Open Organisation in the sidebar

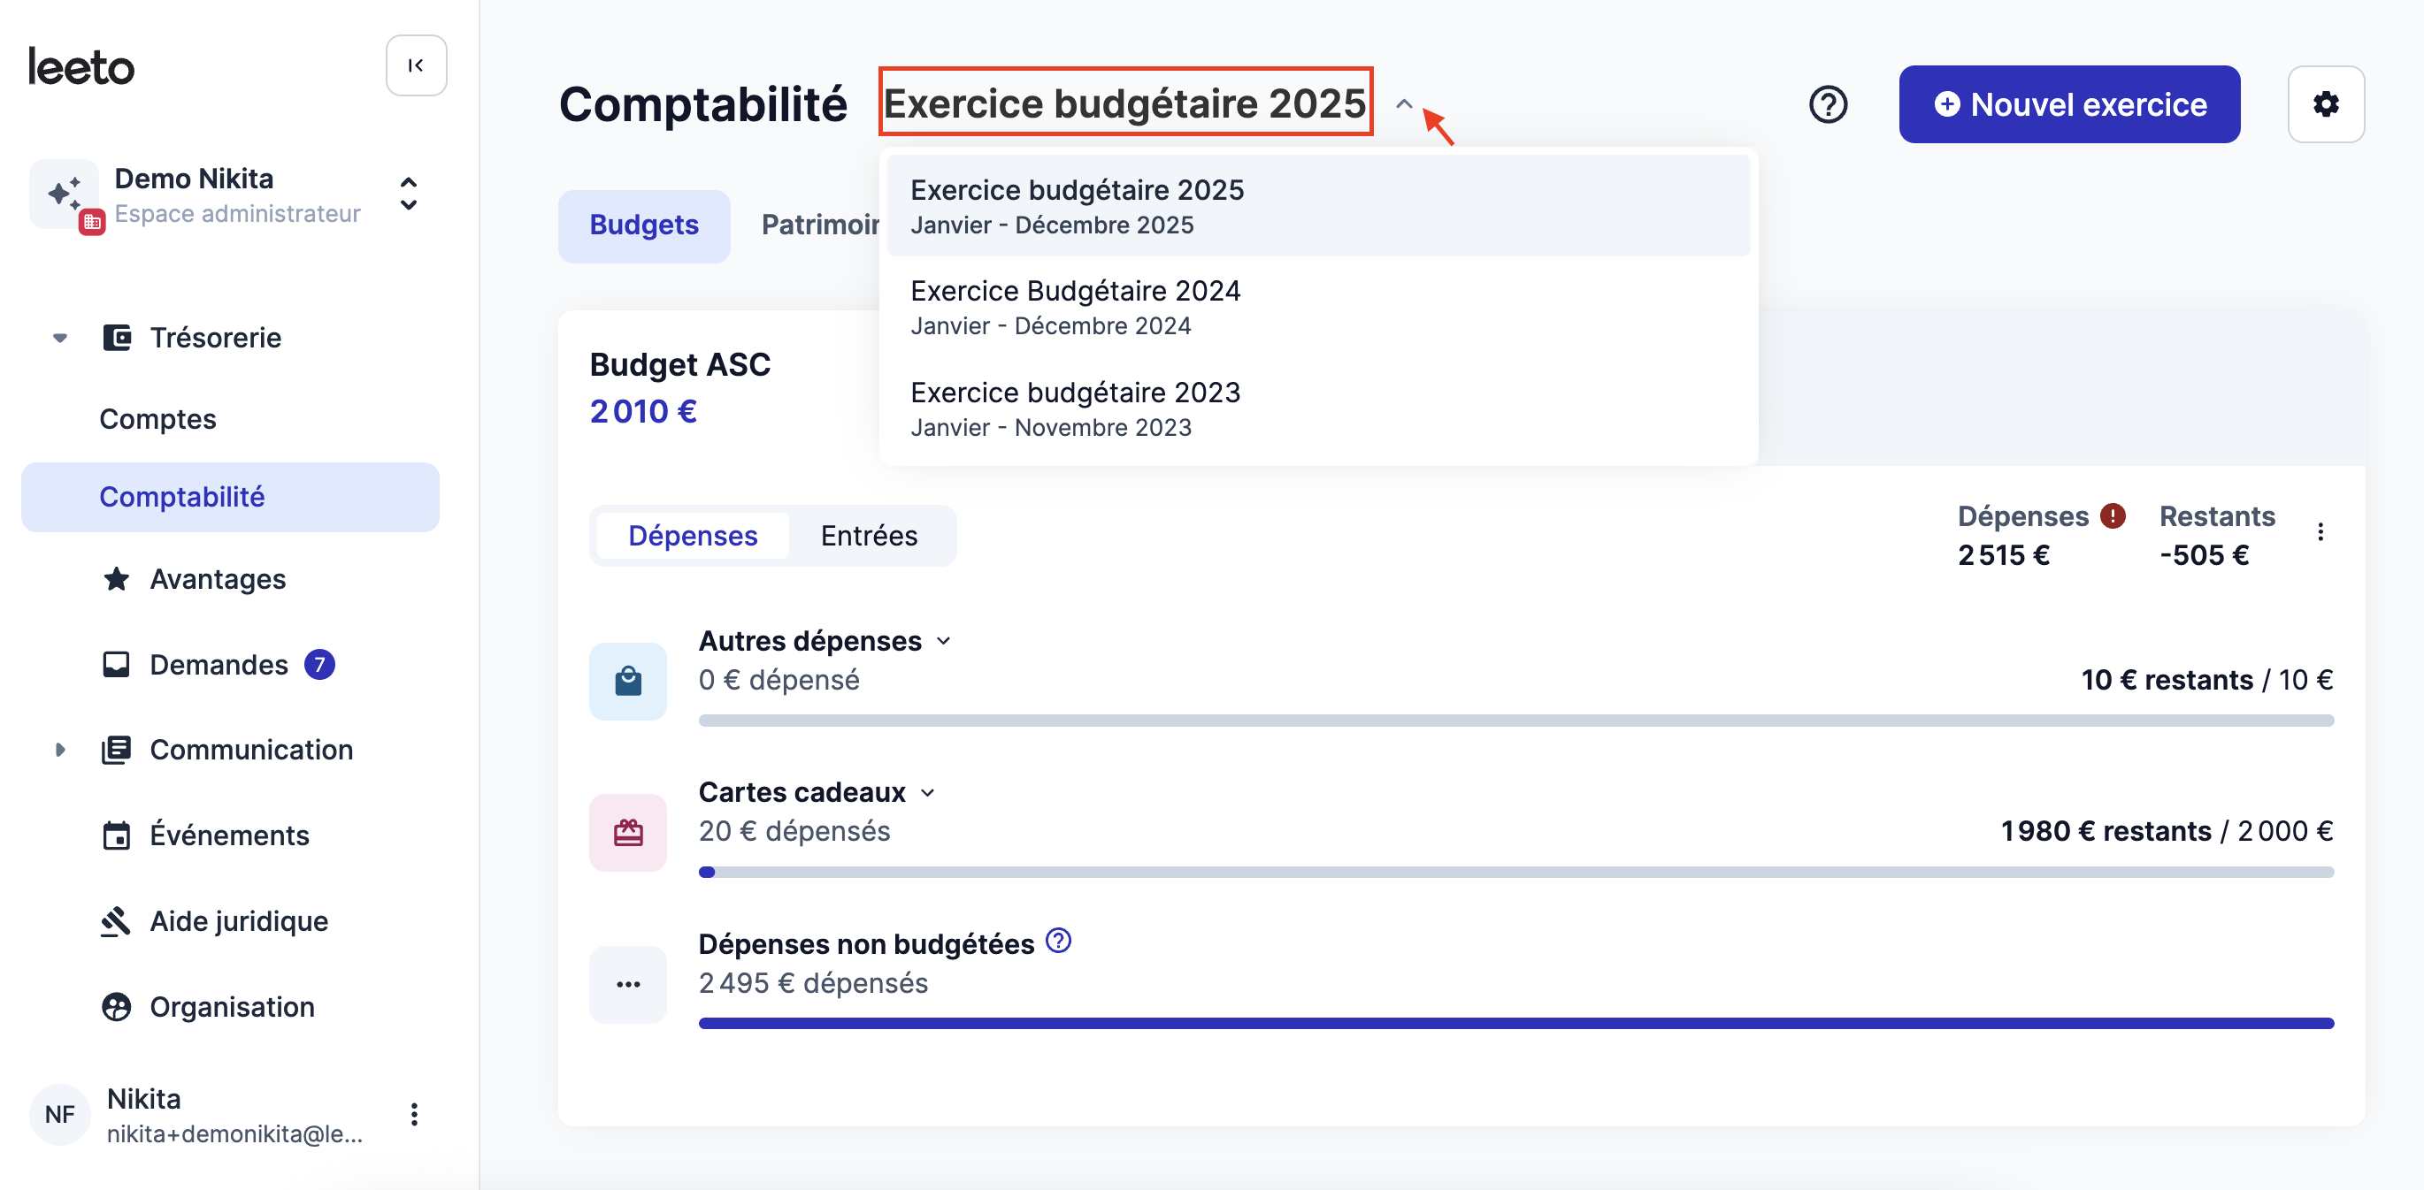pyautogui.click(x=233, y=1007)
